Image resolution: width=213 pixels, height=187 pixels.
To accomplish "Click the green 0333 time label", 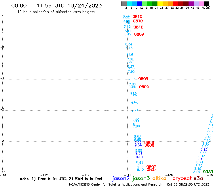I will click(x=208, y=172).
